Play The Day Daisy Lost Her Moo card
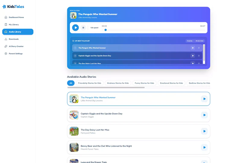 (x=204, y=131)
